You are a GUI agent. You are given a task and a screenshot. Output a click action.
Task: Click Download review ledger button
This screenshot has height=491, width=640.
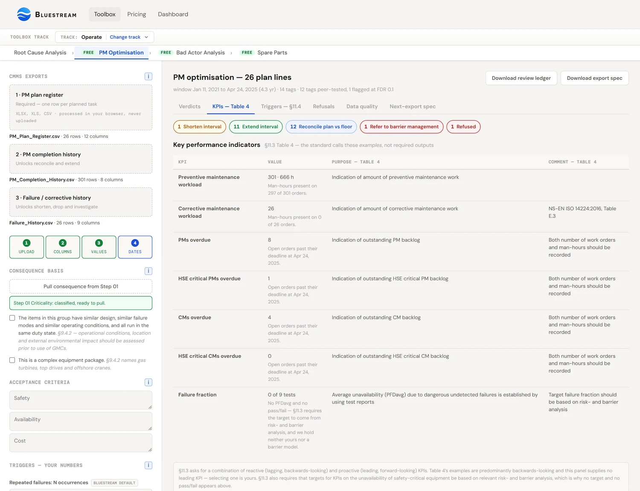click(521, 78)
